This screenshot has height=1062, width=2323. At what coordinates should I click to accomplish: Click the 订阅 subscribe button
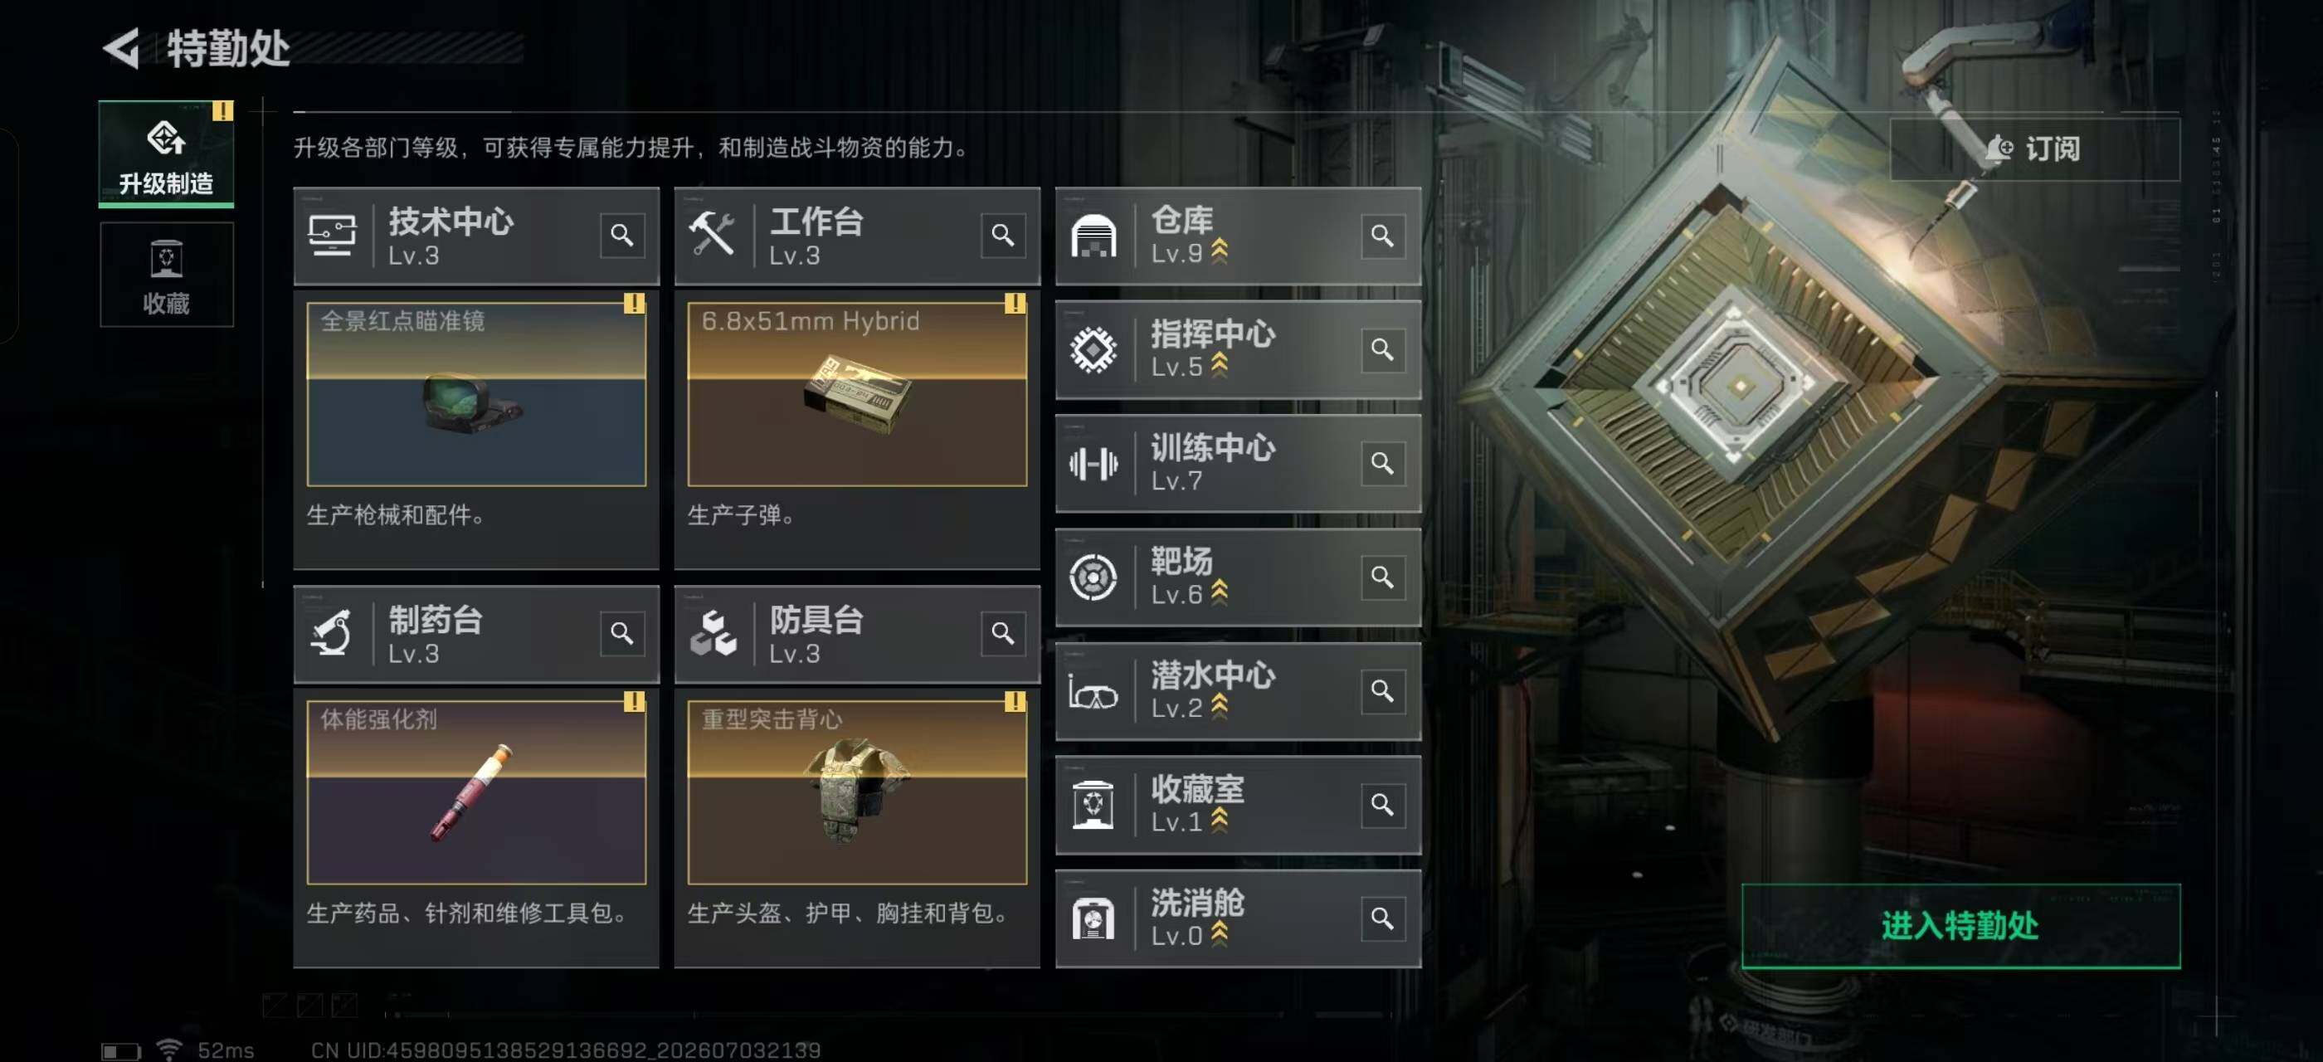2034,149
